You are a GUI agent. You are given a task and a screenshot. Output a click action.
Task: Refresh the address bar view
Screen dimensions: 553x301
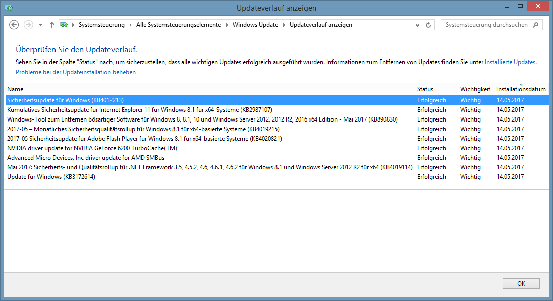tap(428, 25)
